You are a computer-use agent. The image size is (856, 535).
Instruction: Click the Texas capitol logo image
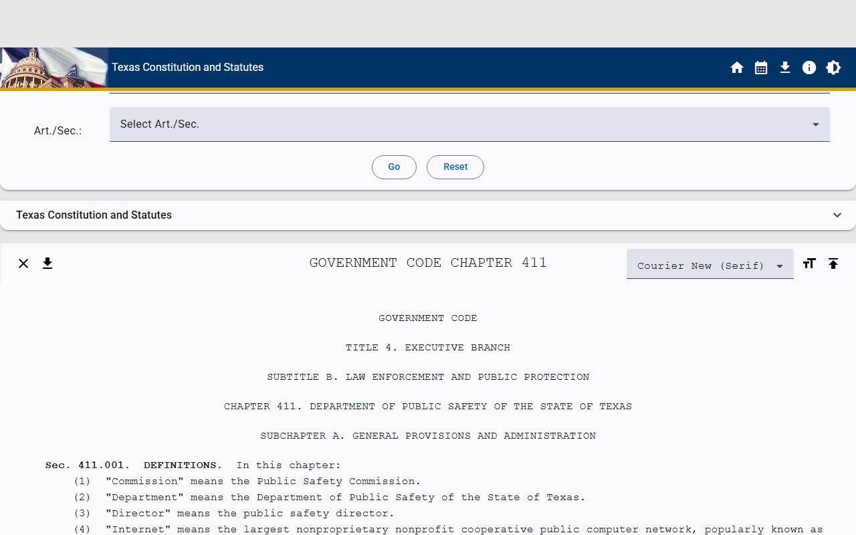click(54, 68)
